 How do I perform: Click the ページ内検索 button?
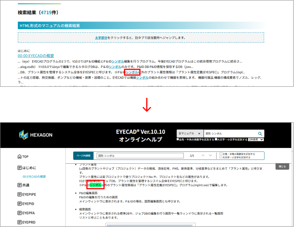coord(83,156)
